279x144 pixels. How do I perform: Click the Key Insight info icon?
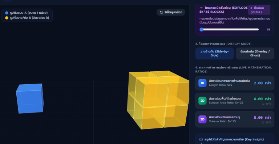(201, 139)
